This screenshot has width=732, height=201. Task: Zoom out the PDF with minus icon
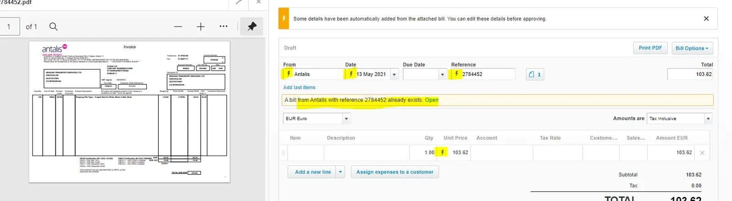tap(178, 26)
